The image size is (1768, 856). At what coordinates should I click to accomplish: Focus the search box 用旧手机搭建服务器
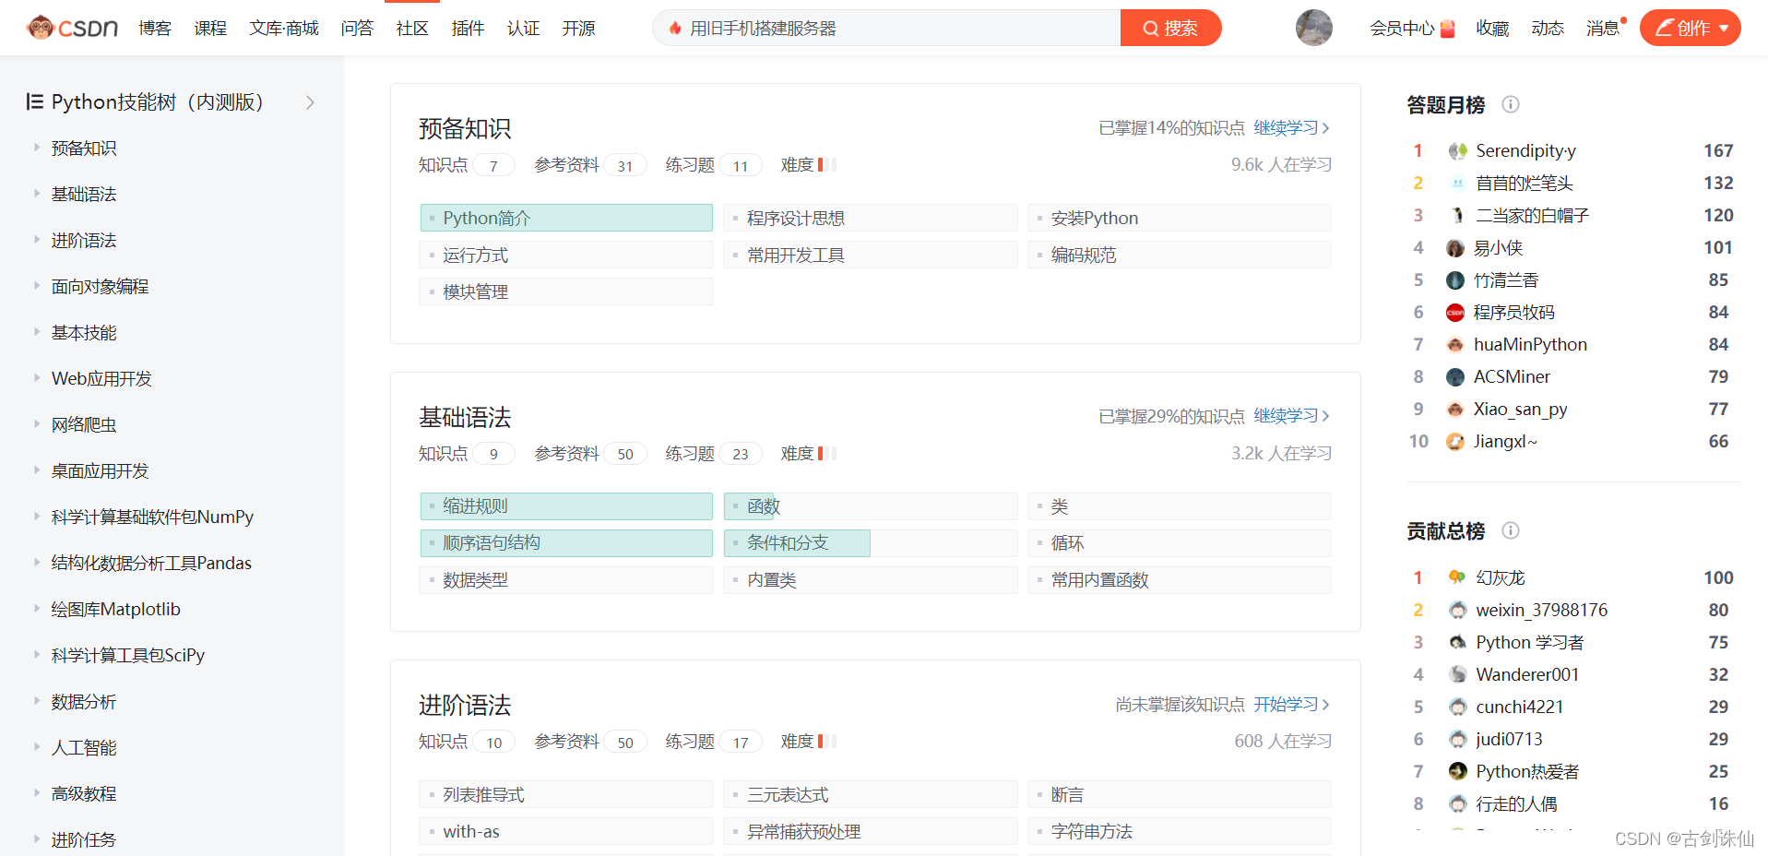885,28
